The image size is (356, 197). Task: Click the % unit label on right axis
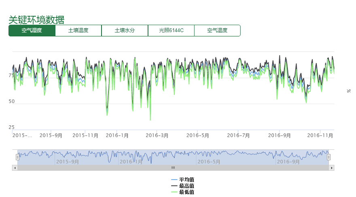point(348,91)
